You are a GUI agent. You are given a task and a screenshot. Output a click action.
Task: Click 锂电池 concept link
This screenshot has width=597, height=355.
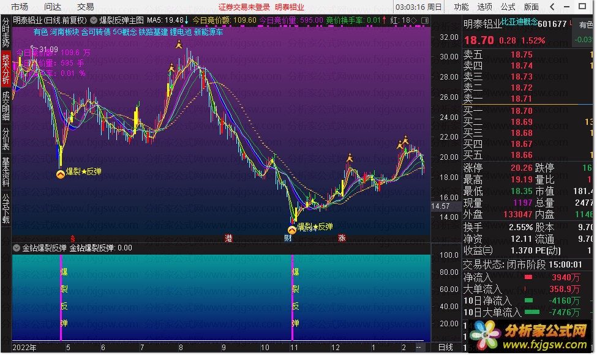point(181,32)
